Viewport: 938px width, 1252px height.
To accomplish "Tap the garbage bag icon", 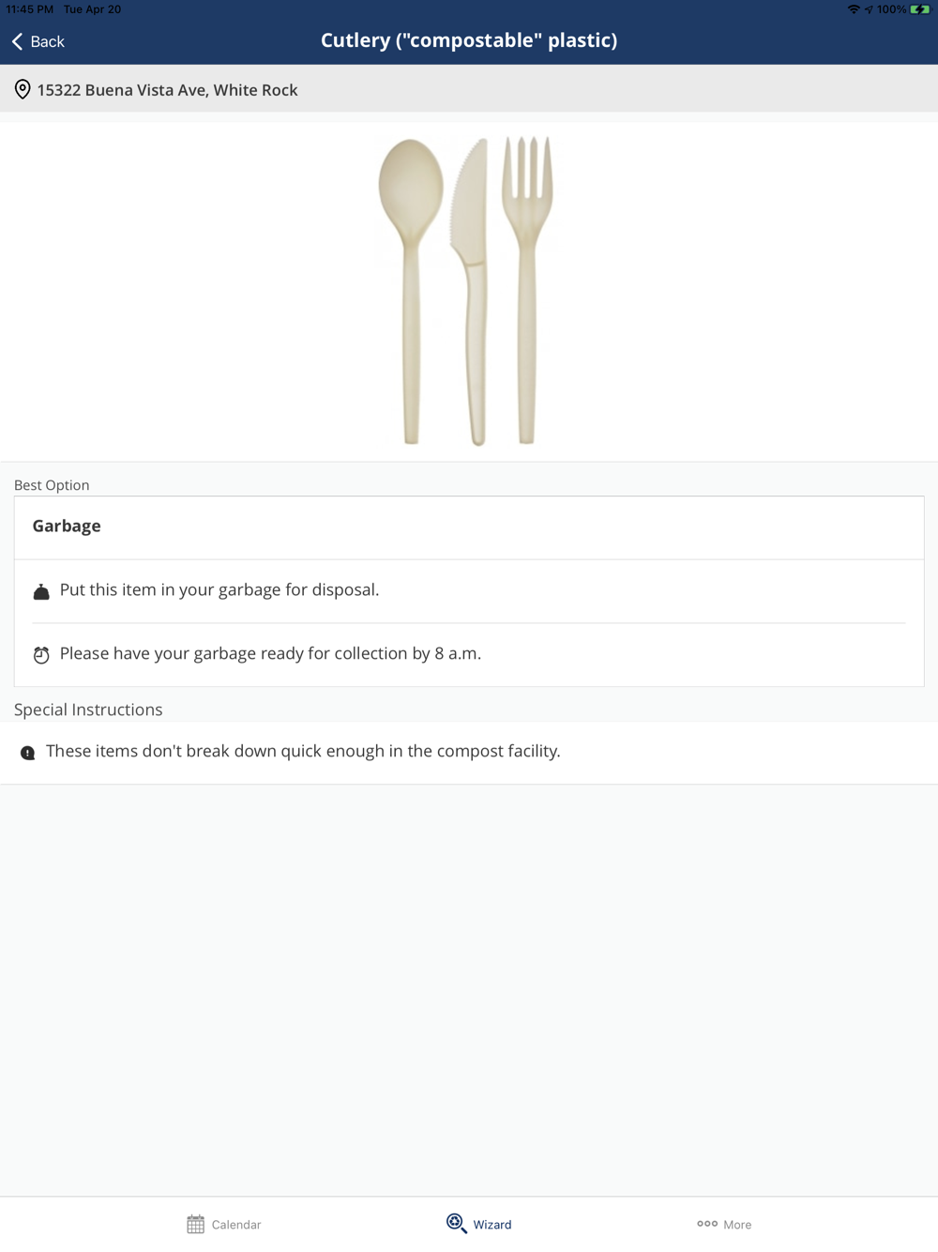I will point(41,591).
